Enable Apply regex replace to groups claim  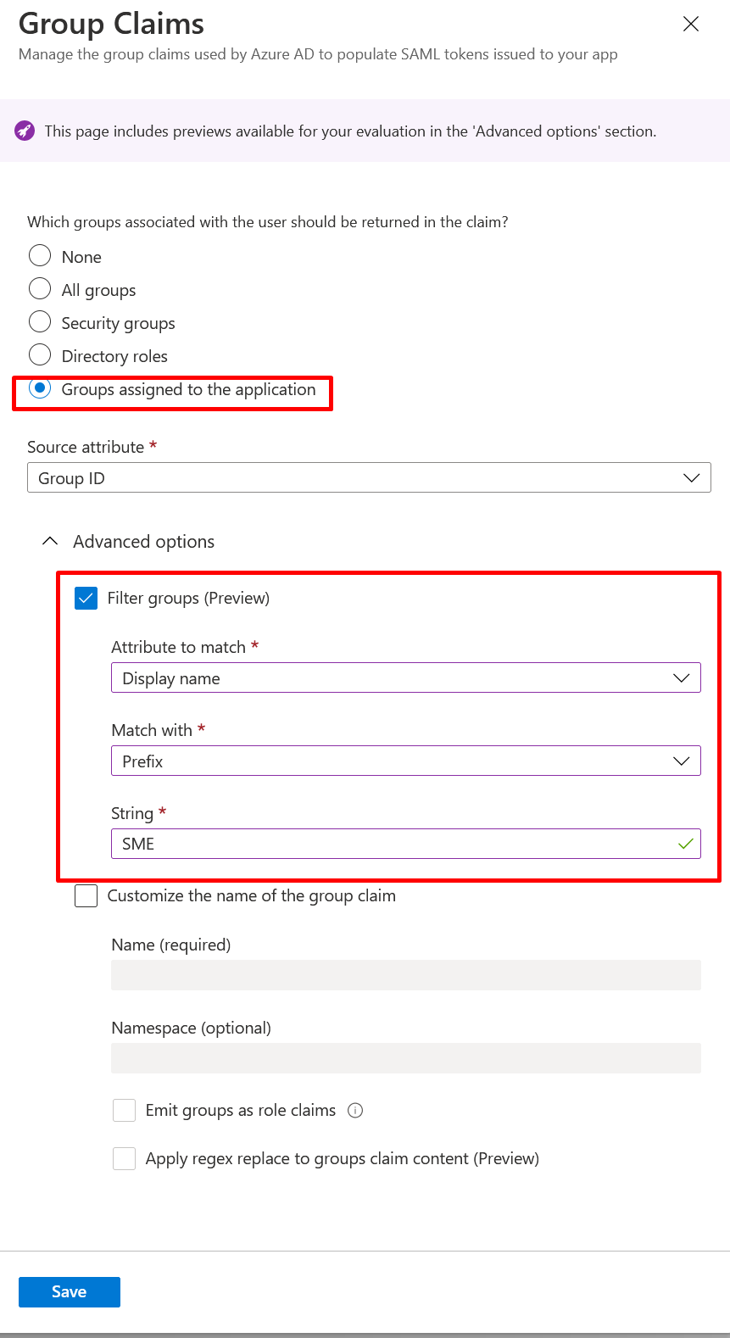tap(125, 1159)
